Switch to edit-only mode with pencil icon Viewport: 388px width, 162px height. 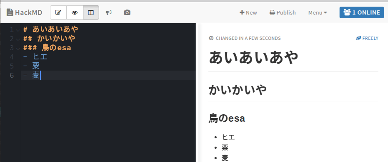58,12
